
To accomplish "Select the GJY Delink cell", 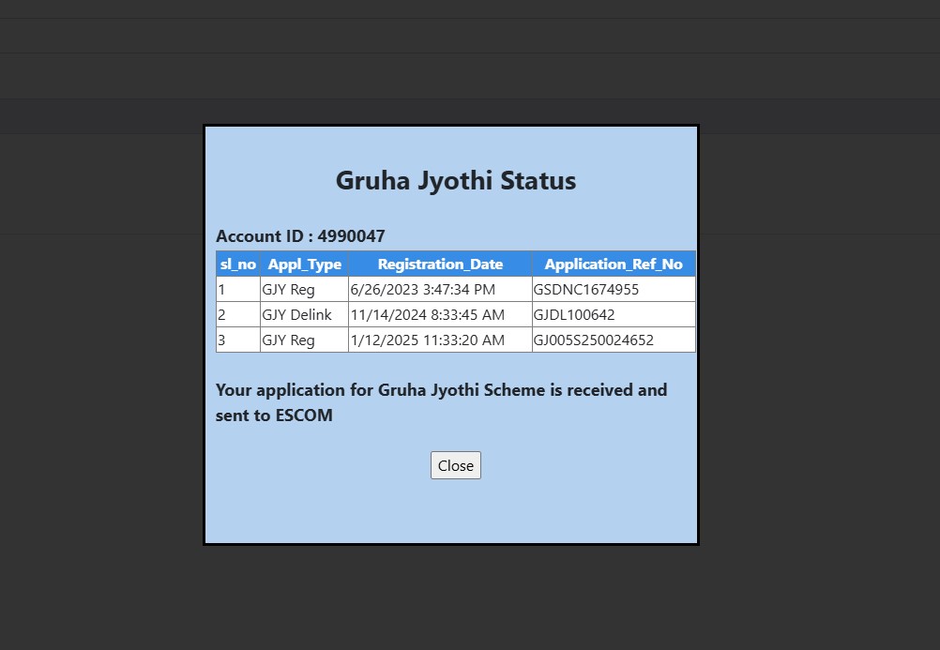I will point(304,314).
